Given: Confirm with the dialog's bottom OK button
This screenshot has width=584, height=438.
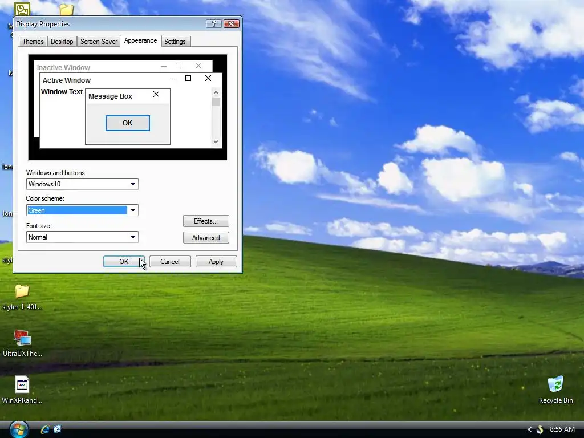Looking at the screenshot, I should pos(124,262).
